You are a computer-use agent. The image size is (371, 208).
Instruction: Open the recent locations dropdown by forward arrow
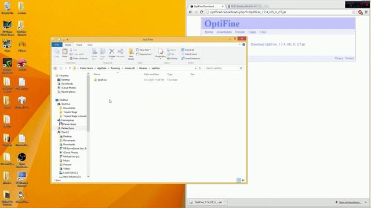(x=66, y=68)
